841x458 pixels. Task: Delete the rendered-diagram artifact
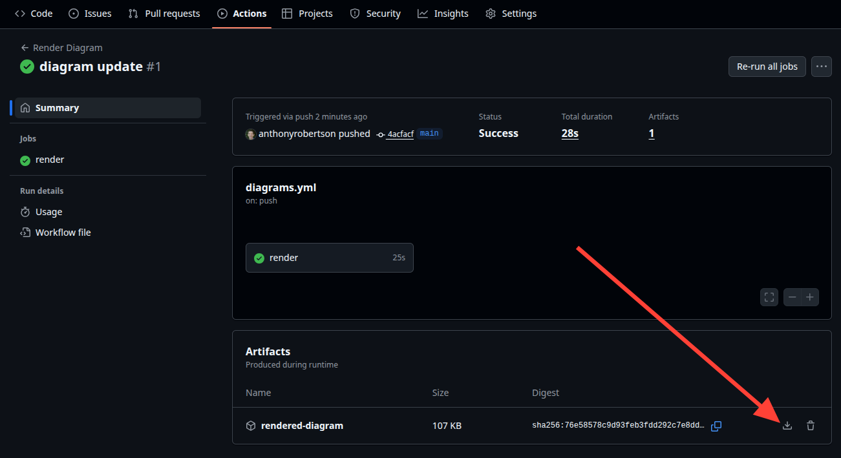811,426
